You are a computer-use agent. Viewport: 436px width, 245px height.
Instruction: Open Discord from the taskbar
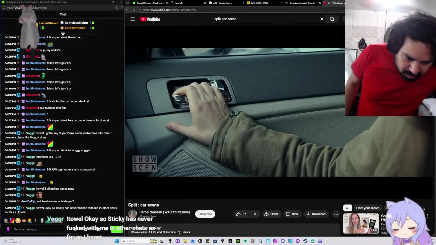click(x=283, y=241)
